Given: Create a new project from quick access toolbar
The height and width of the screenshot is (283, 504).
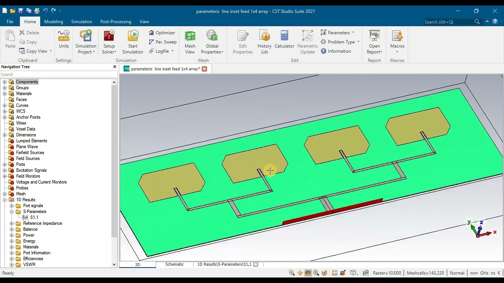Looking at the screenshot, I should (5, 11).
